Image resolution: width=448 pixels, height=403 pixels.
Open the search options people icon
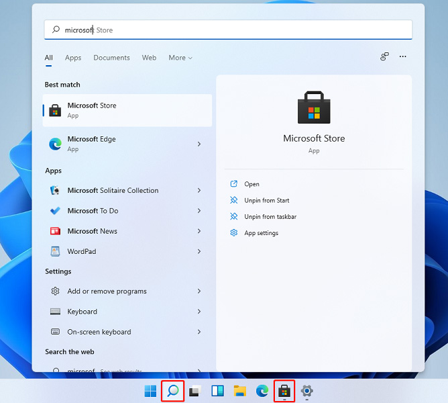(x=384, y=56)
